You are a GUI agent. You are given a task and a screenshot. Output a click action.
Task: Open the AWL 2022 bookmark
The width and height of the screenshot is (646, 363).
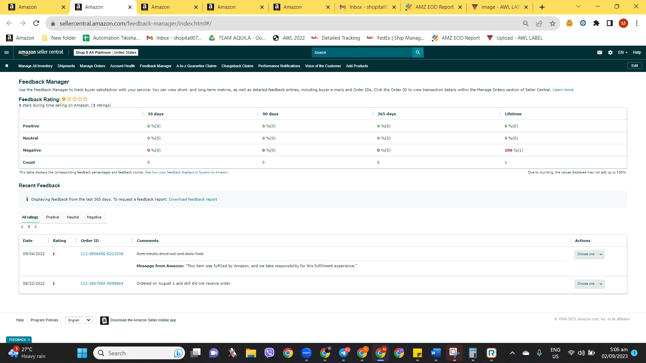coord(289,38)
